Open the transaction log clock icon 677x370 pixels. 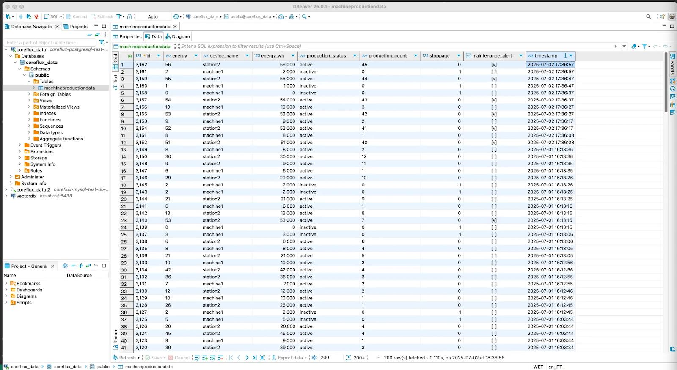point(176,17)
